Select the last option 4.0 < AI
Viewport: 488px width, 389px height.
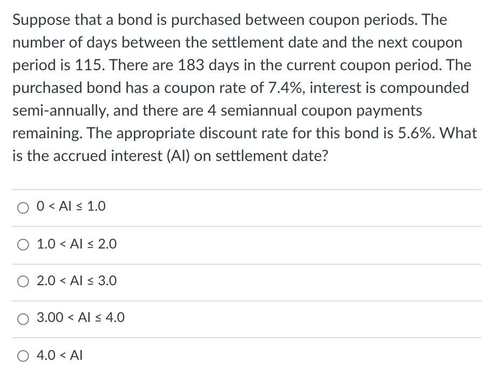[x=23, y=356]
